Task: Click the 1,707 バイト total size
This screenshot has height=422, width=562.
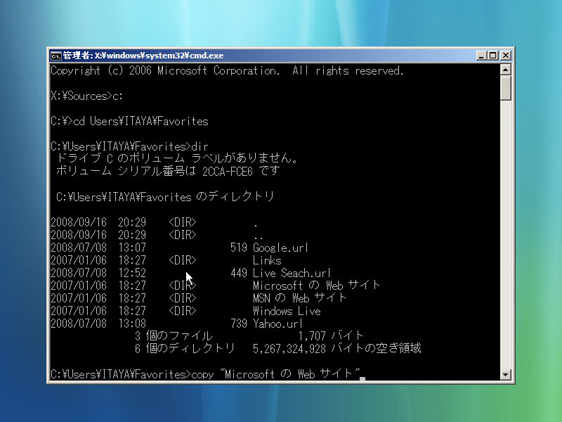Action: tap(330, 336)
